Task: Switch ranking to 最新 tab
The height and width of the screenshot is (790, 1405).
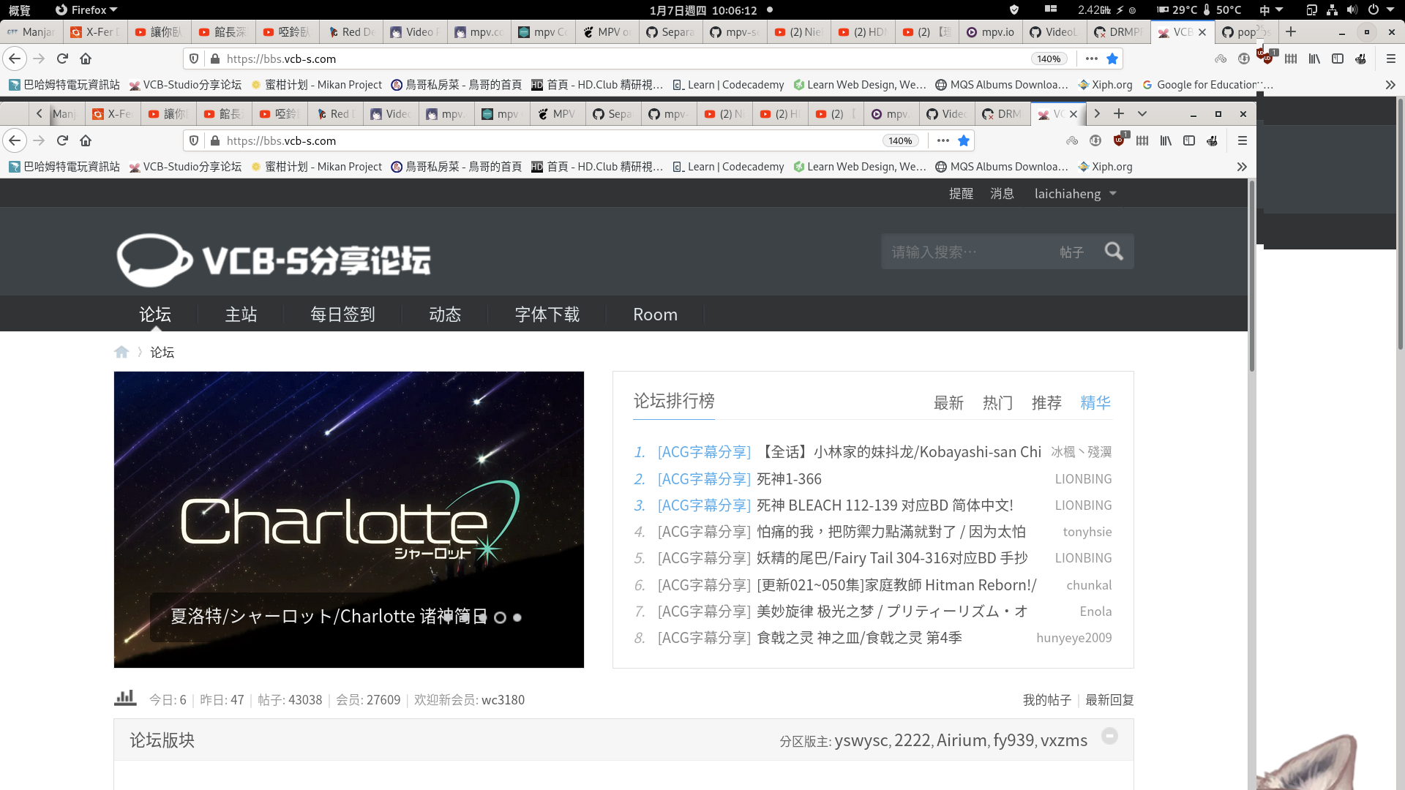Action: tap(948, 402)
